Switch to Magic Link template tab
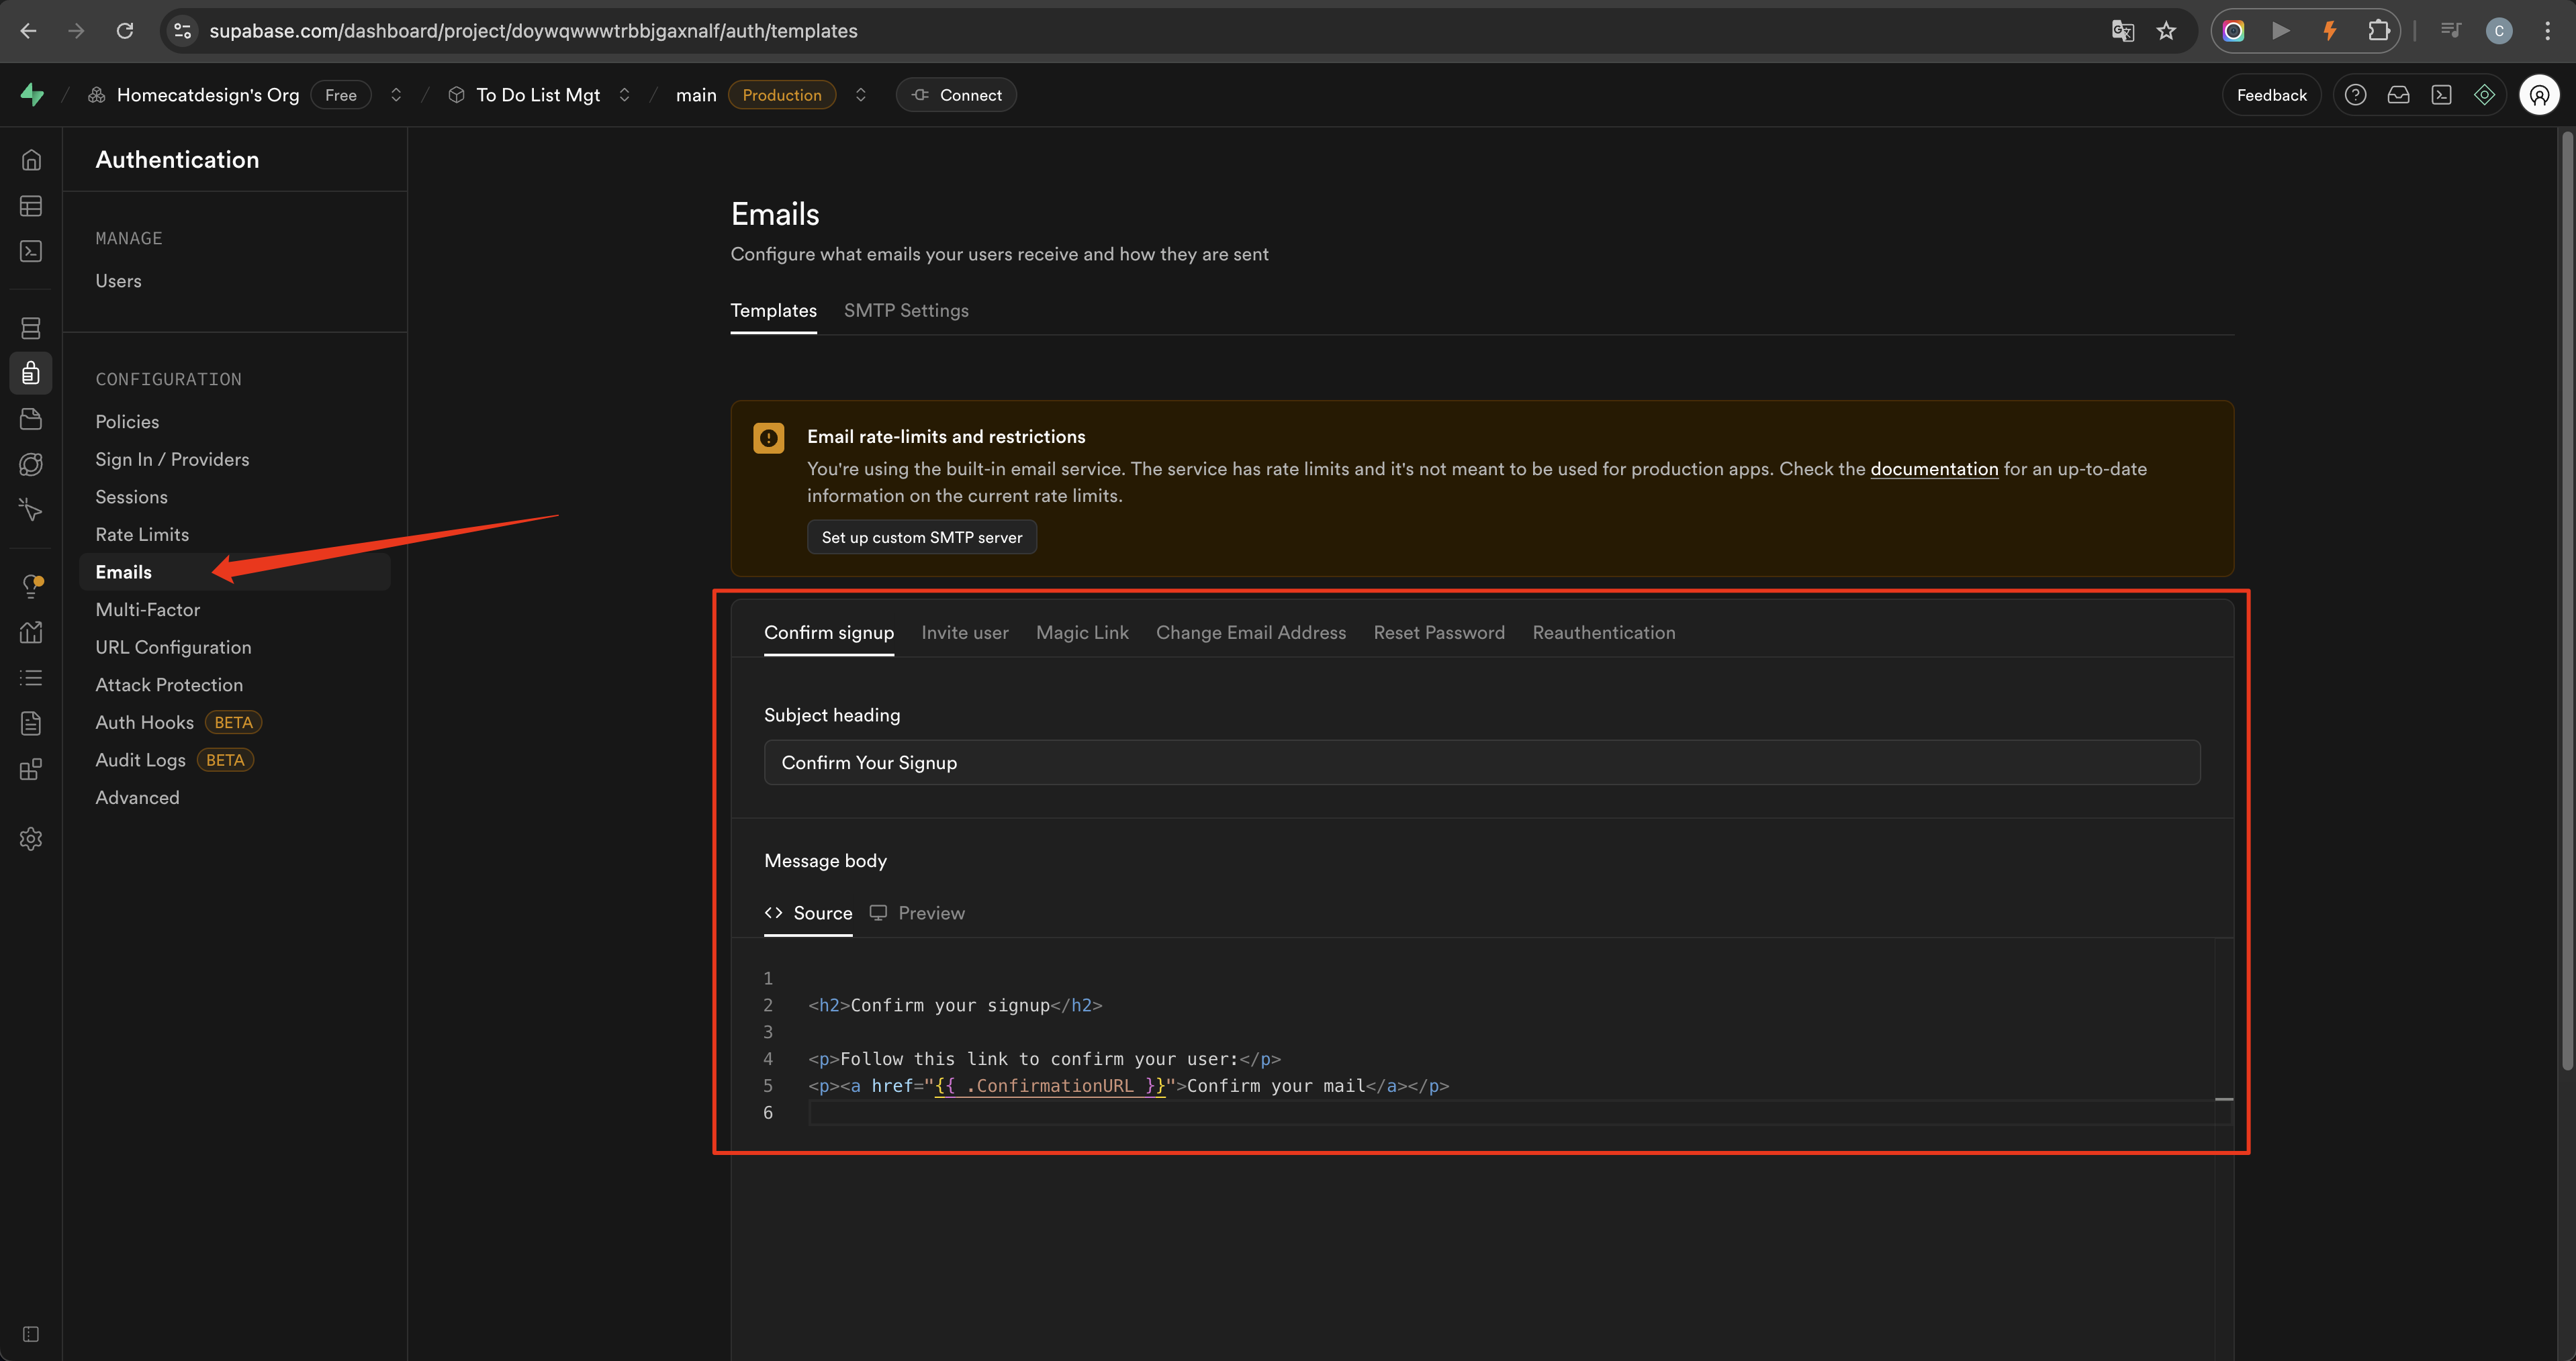This screenshot has height=1361, width=2576. (x=1082, y=633)
